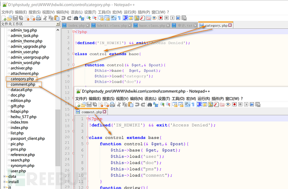288x189 pixels.
Task: Toggle show all characters in category.php window
Action: (x=119, y=18)
